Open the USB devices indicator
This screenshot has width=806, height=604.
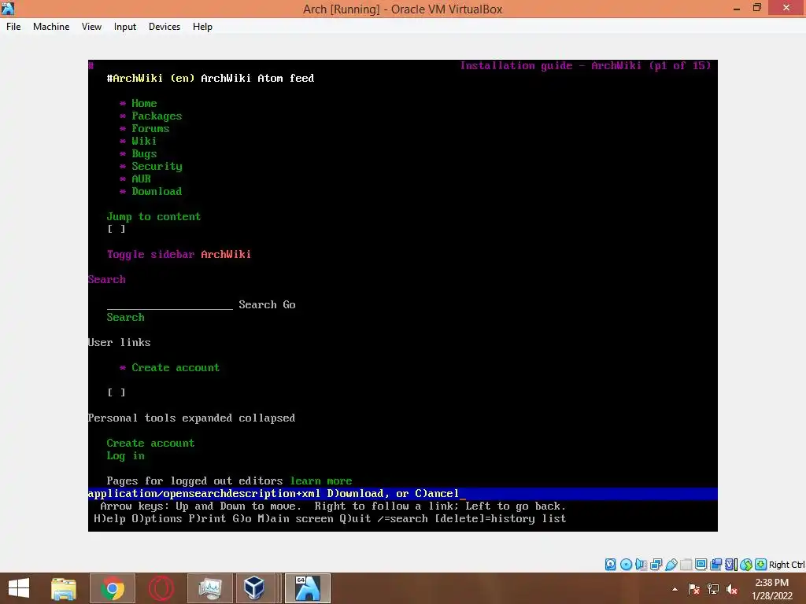(x=671, y=565)
